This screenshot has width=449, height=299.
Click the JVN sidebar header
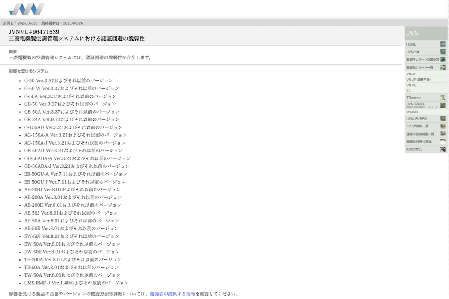[426, 33]
